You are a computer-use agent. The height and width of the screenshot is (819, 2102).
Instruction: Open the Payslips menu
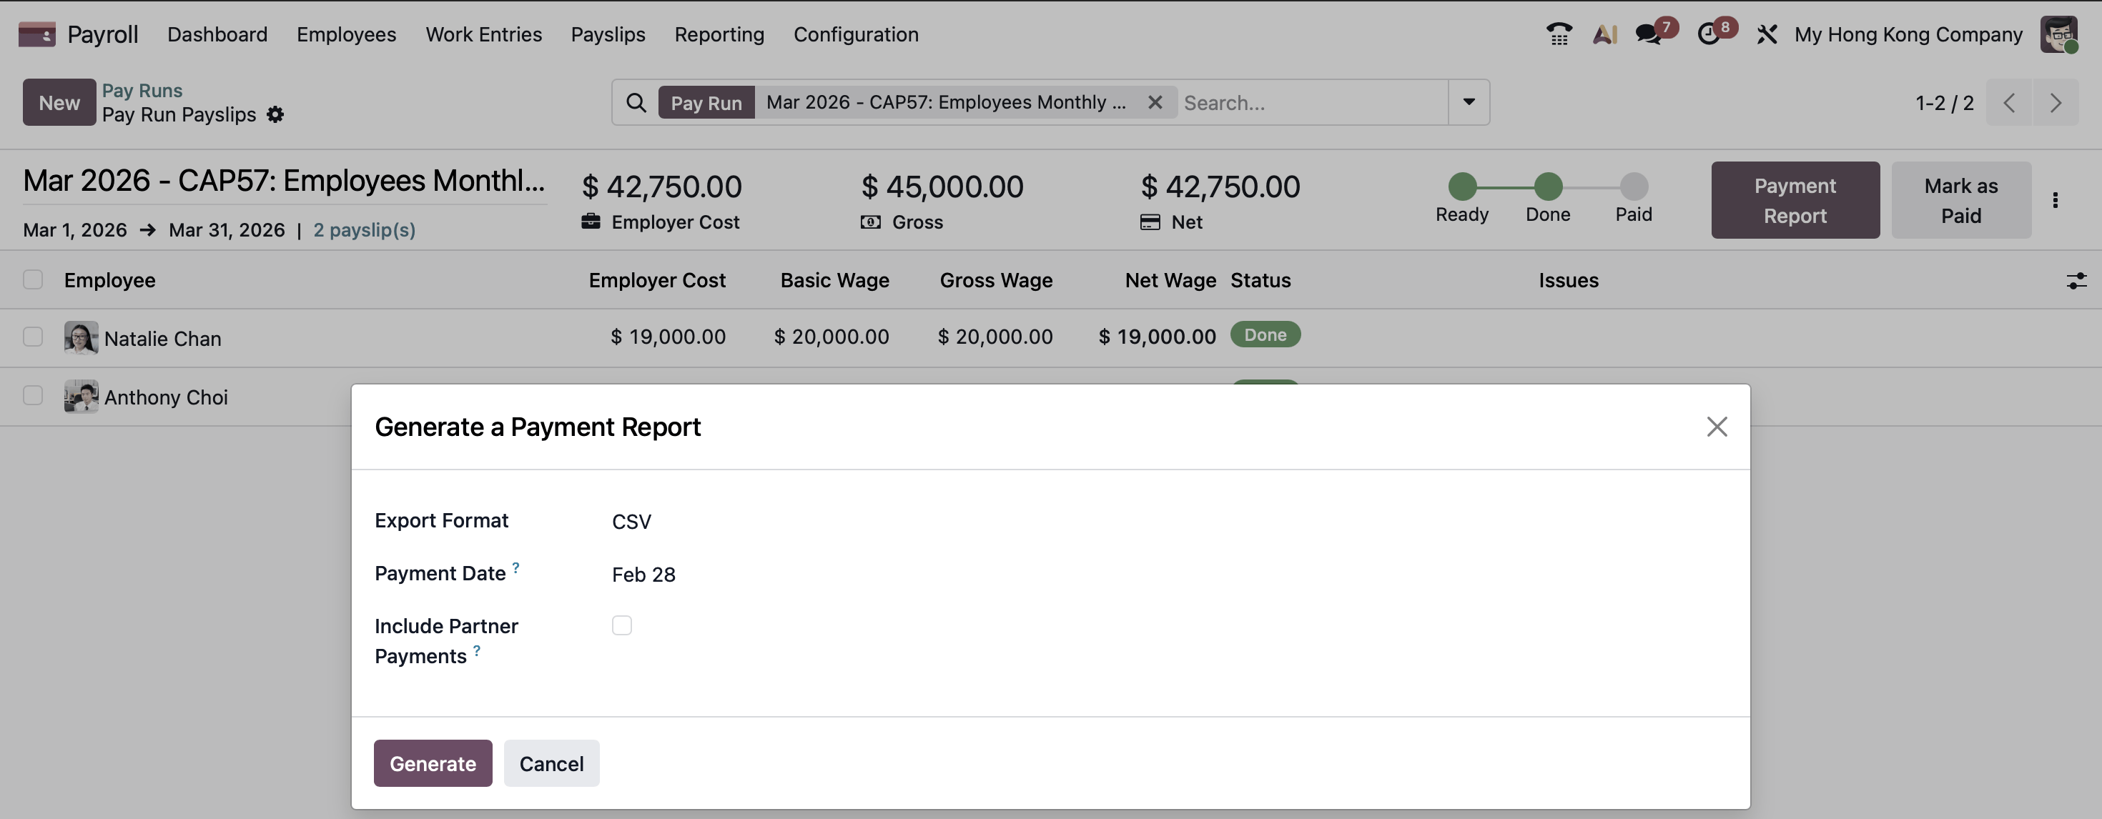click(608, 34)
